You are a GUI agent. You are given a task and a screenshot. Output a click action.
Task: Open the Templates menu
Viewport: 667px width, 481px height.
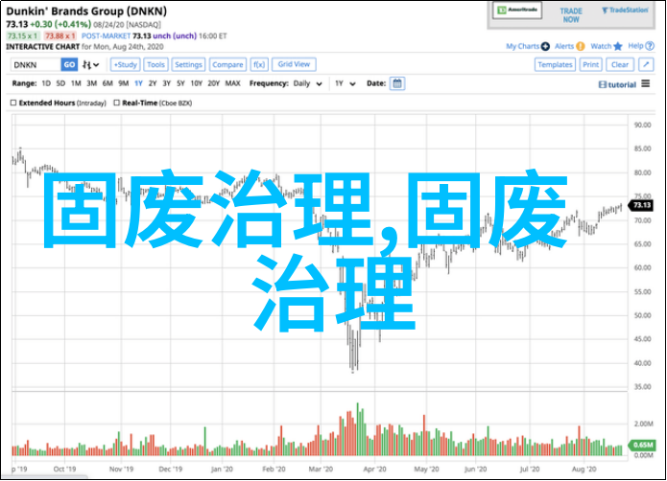555,65
